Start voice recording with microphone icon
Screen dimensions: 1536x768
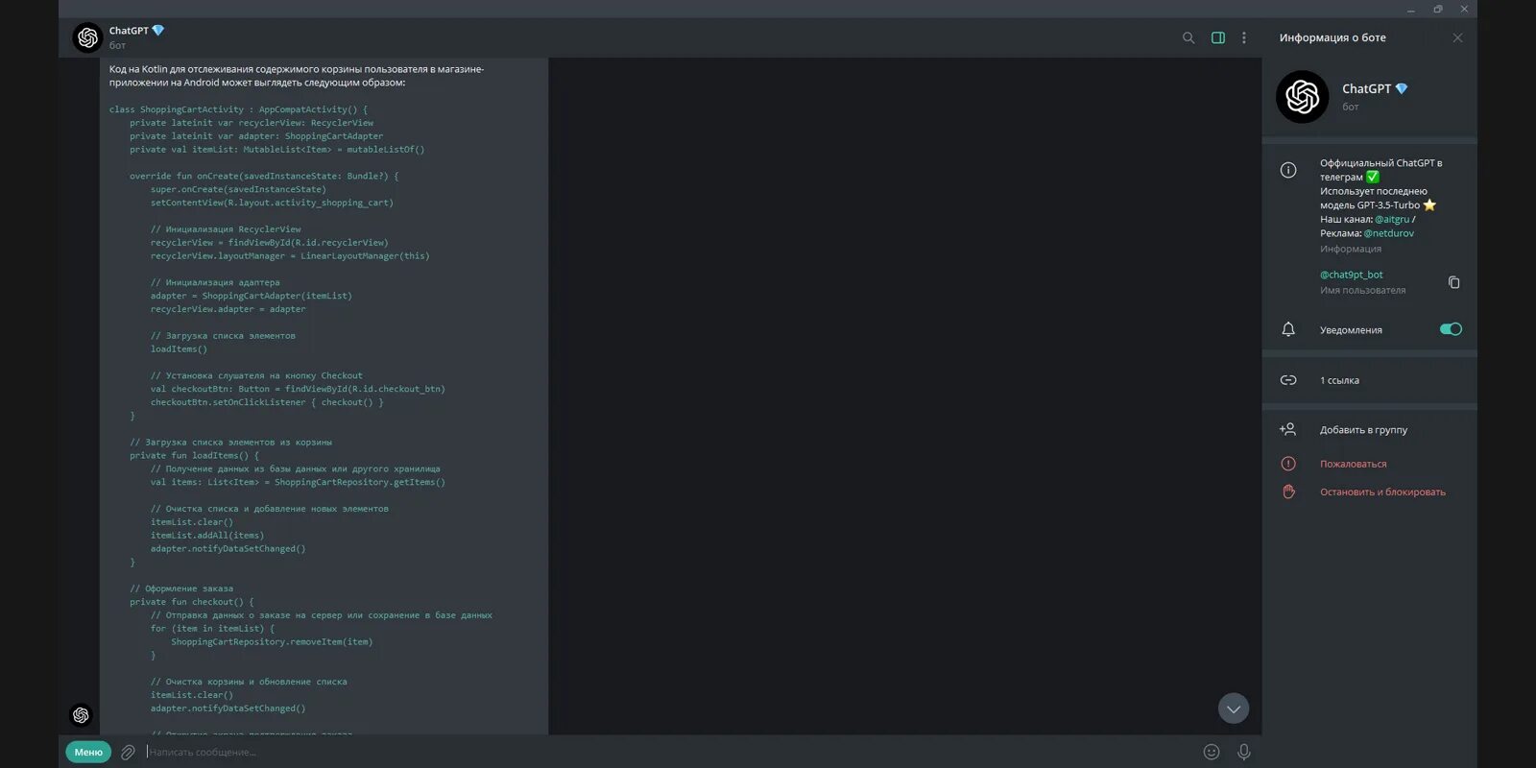[x=1244, y=752]
